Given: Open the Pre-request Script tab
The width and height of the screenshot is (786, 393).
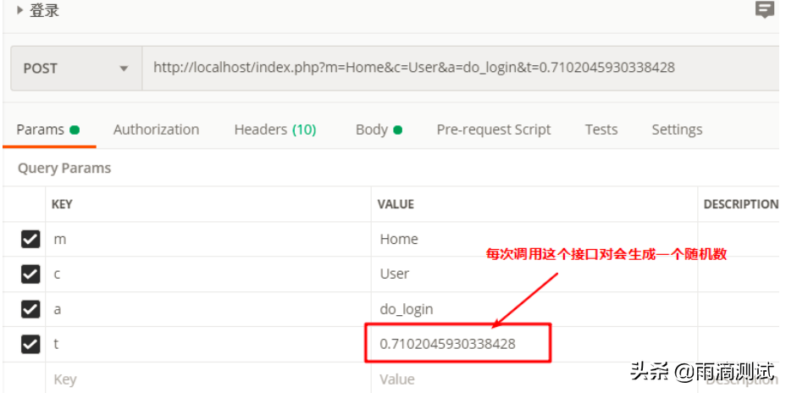Looking at the screenshot, I should point(493,130).
